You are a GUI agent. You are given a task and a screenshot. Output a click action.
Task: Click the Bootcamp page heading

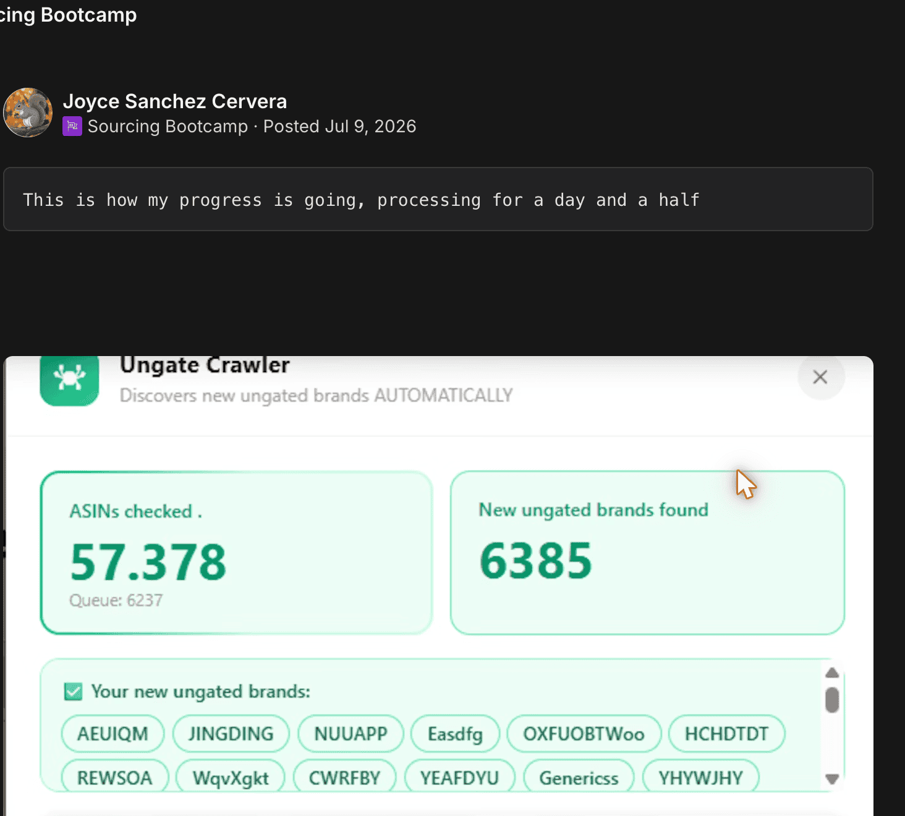pyautogui.click(x=68, y=15)
